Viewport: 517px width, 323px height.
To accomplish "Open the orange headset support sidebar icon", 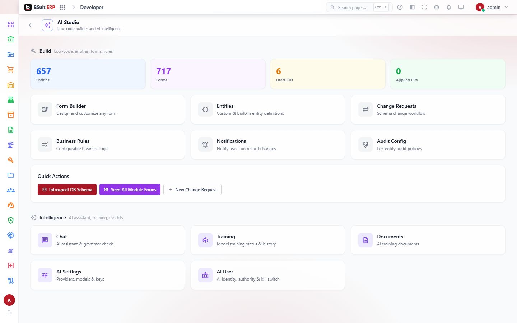I will pyautogui.click(x=11, y=205).
